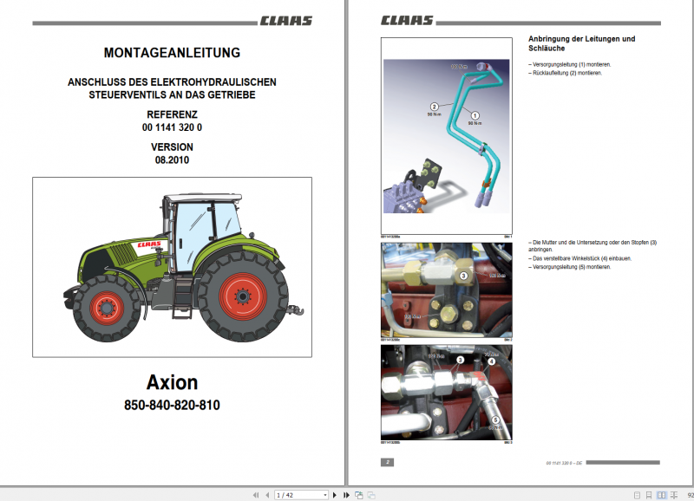Click the text 'Rücklaufleitung (2) montieren'

point(567,73)
